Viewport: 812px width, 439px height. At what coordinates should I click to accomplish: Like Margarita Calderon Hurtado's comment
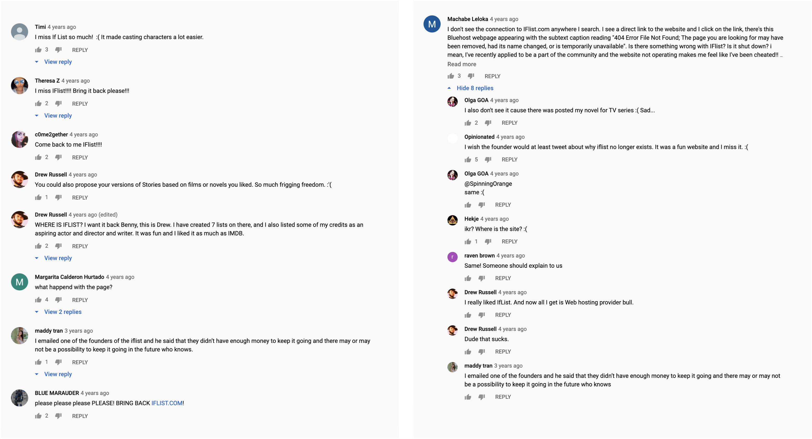[x=38, y=300]
